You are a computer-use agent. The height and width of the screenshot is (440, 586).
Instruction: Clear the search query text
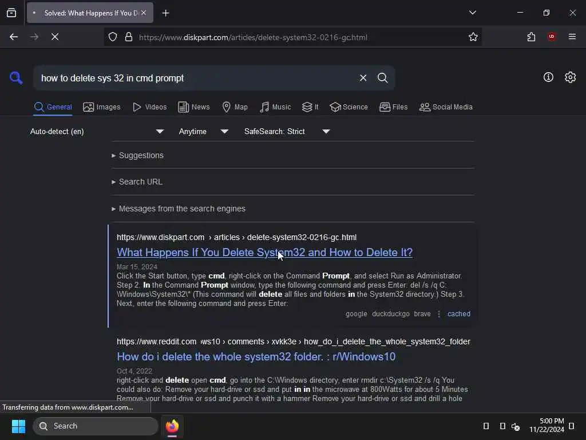[363, 78]
